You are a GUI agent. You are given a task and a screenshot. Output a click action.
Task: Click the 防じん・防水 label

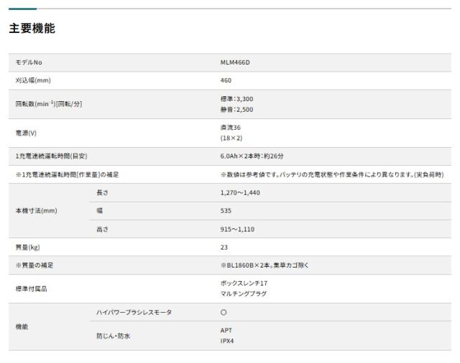(x=114, y=336)
